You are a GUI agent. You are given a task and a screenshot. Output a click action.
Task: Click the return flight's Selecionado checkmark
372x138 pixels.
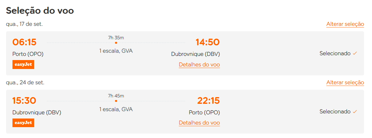tap(355, 111)
